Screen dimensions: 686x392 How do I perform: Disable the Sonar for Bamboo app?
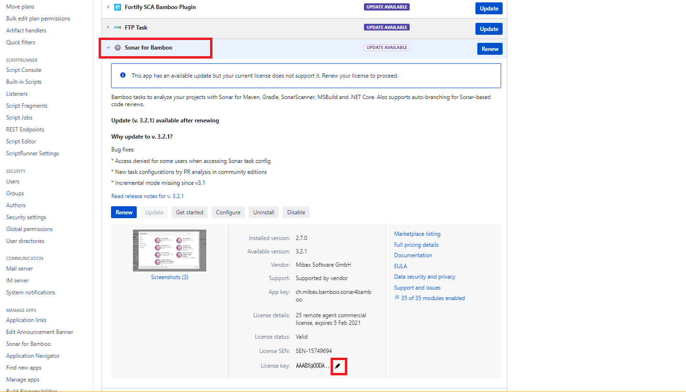(296, 212)
